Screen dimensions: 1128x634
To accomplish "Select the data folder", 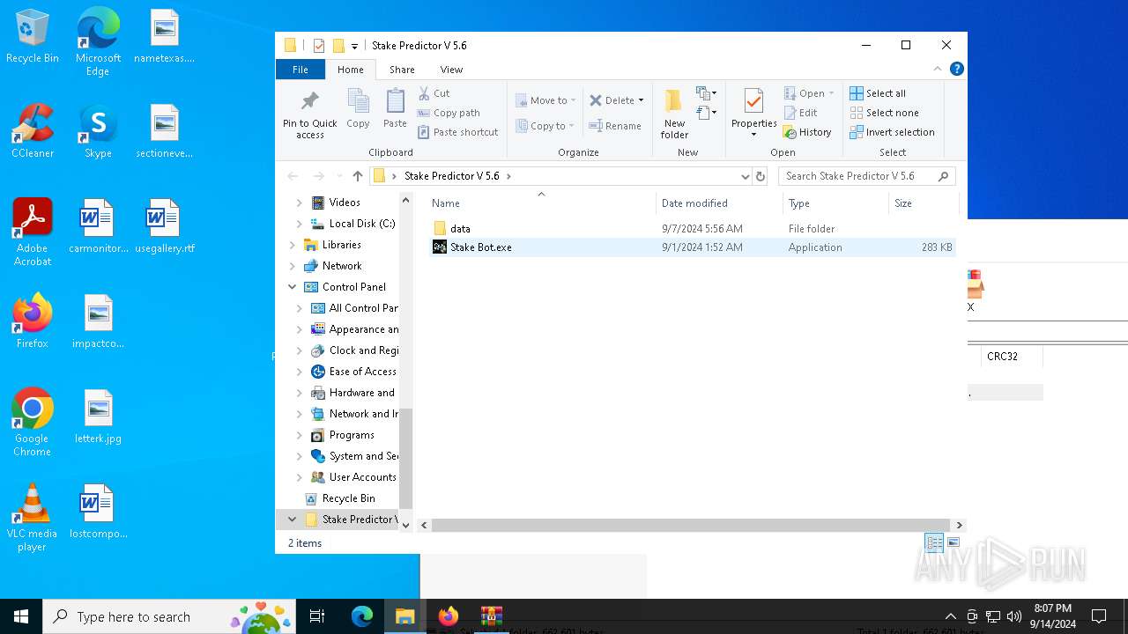I will pos(693,228).
